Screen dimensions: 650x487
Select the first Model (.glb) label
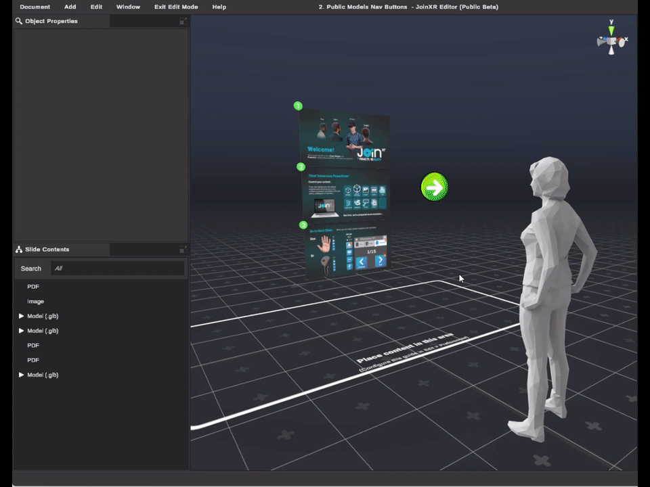click(43, 316)
